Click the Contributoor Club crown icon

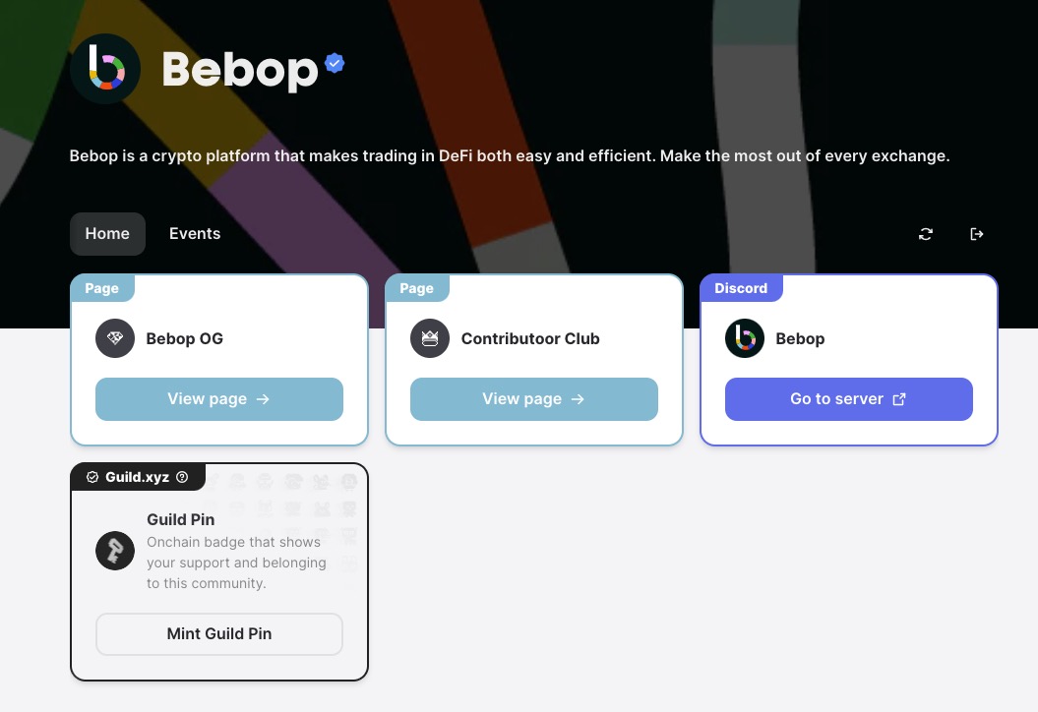click(430, 338)
